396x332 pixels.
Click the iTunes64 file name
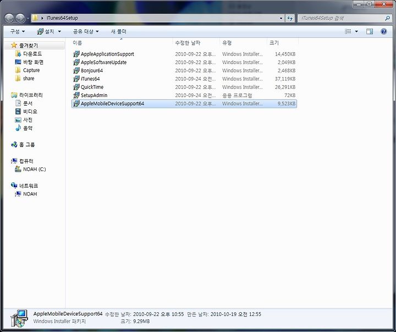coord(90,79)
